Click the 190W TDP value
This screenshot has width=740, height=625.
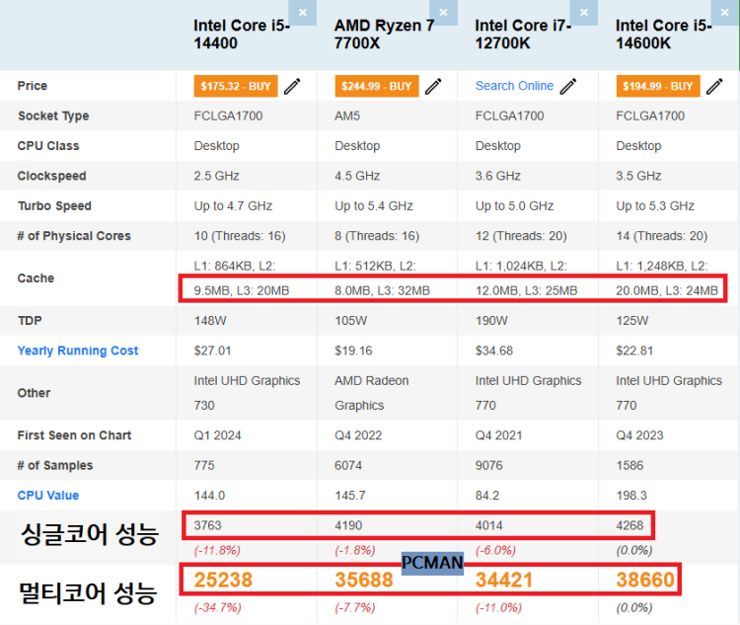point(491,321)
